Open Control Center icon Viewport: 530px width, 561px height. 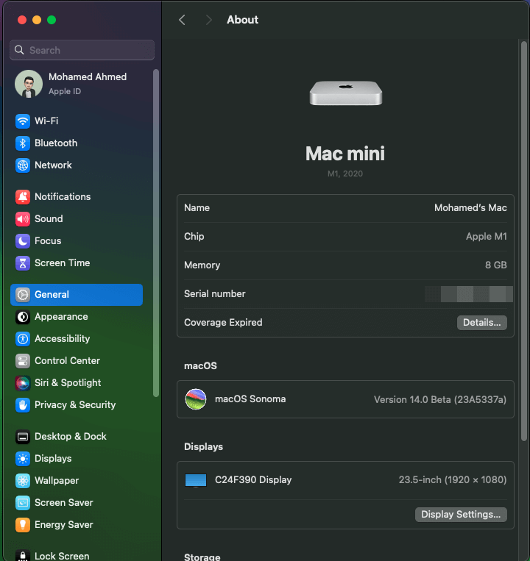tap(23, 361)
